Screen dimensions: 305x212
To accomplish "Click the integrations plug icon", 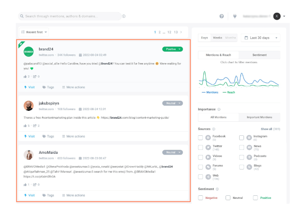I will coord(235,16).
